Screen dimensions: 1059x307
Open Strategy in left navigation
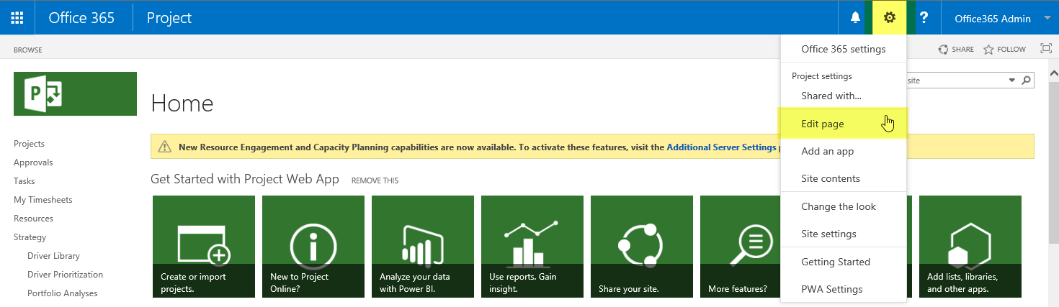click(30, 237)
